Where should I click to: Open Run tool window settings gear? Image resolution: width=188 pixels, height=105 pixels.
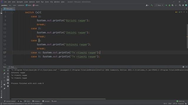[183, 67]
